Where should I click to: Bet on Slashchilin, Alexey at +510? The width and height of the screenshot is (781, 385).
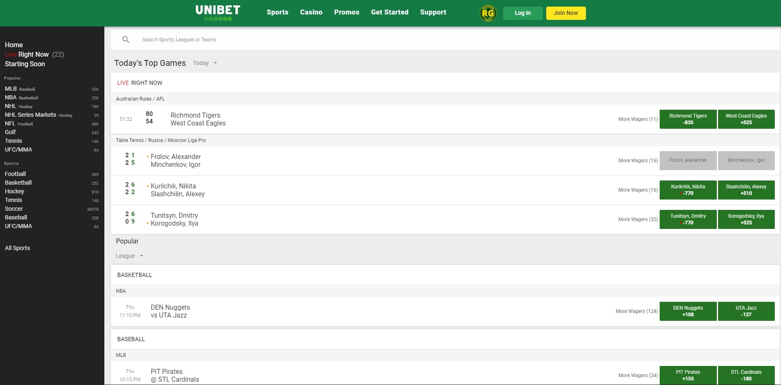746,190
